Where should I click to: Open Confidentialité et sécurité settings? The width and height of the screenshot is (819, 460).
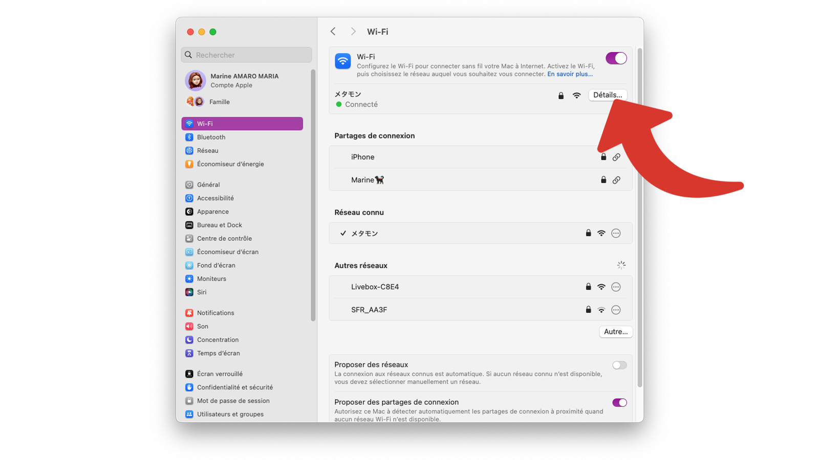tap(235, 387)
